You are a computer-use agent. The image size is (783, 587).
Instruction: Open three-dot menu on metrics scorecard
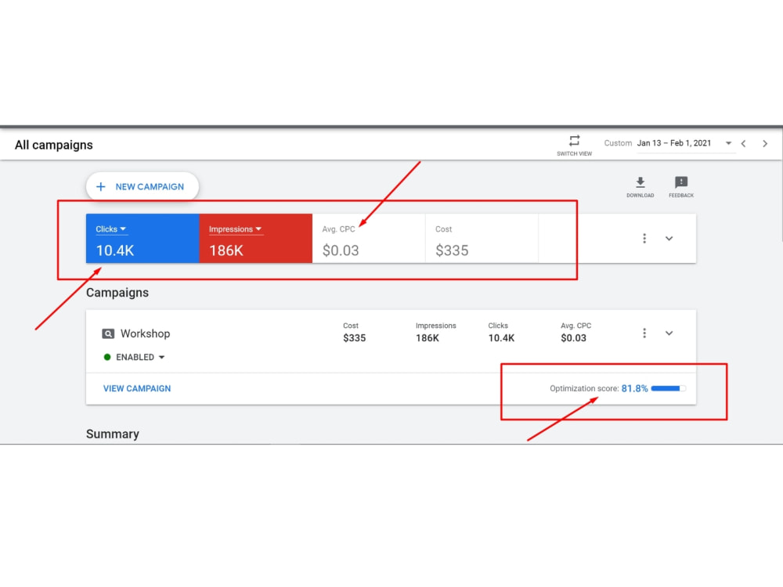click(644, 239)
